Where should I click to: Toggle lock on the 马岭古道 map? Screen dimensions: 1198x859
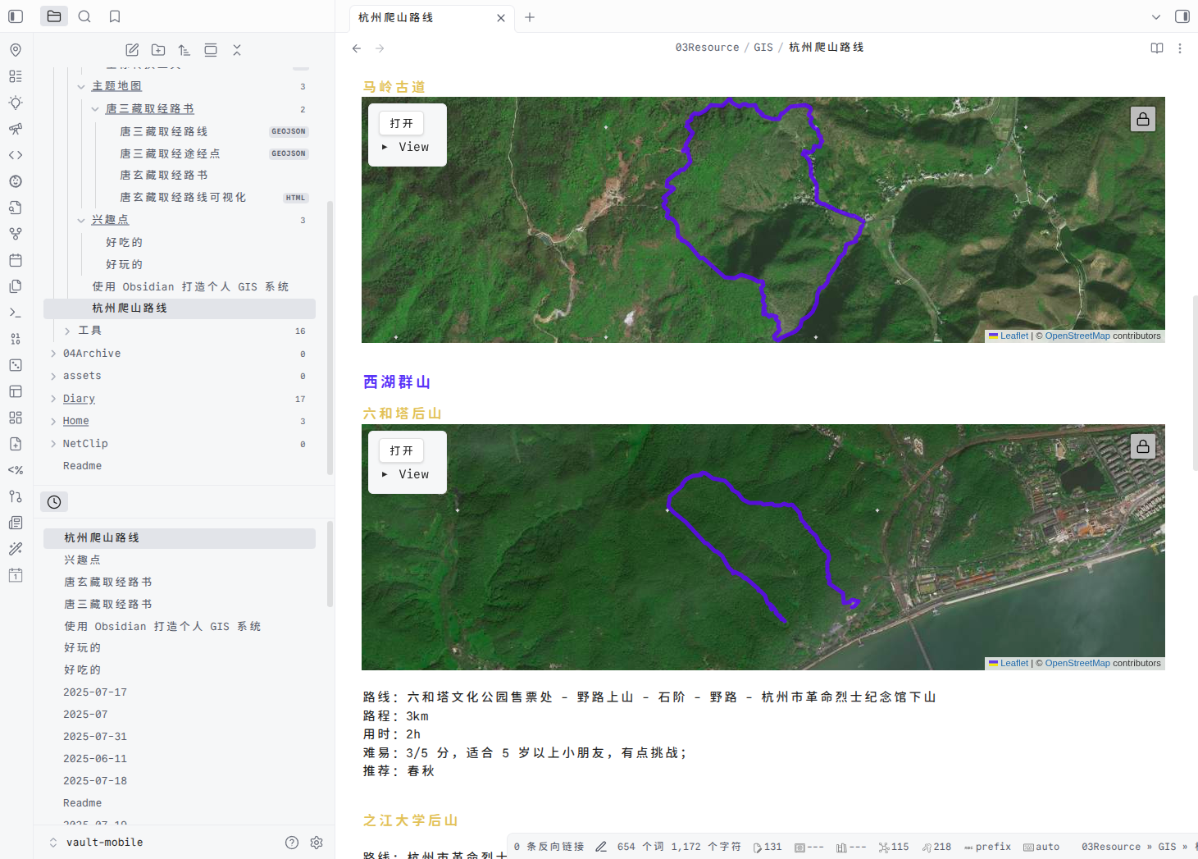click(1142, 119)
